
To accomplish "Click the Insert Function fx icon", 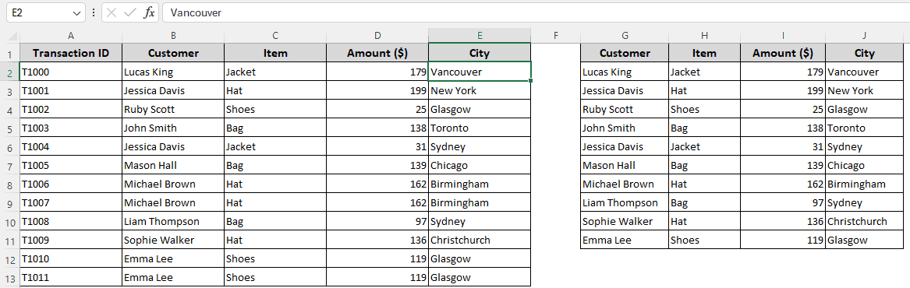I will coord(149,12).
